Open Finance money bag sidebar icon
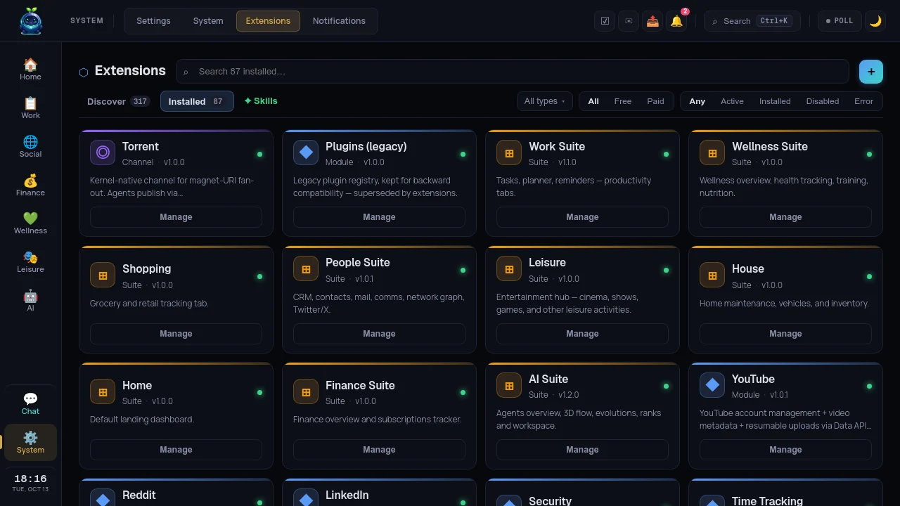Image resolution: width=900 pixels, height=506 pixels. (x=30, y=185)
